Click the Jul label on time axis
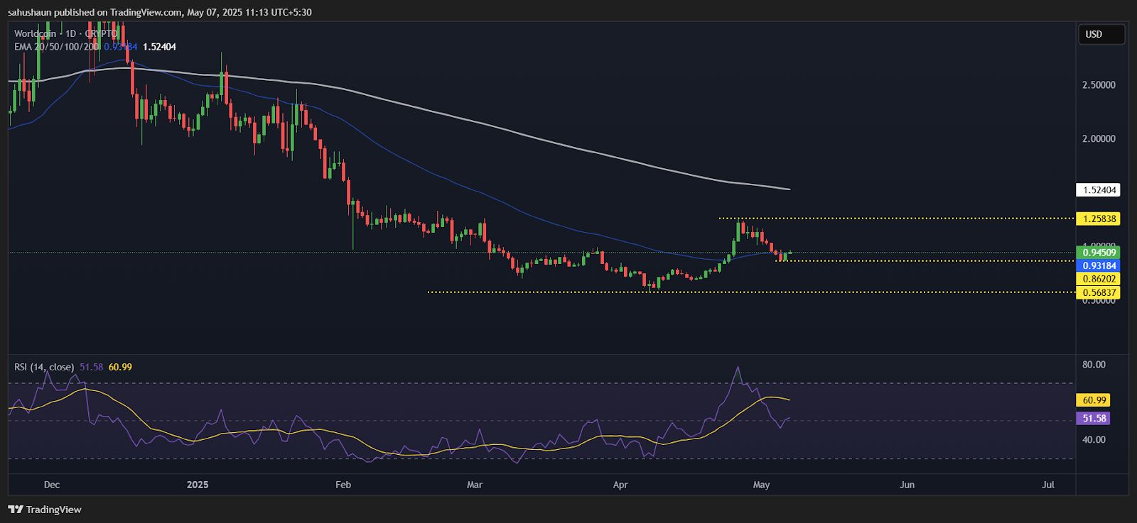 pos(1048,485)
